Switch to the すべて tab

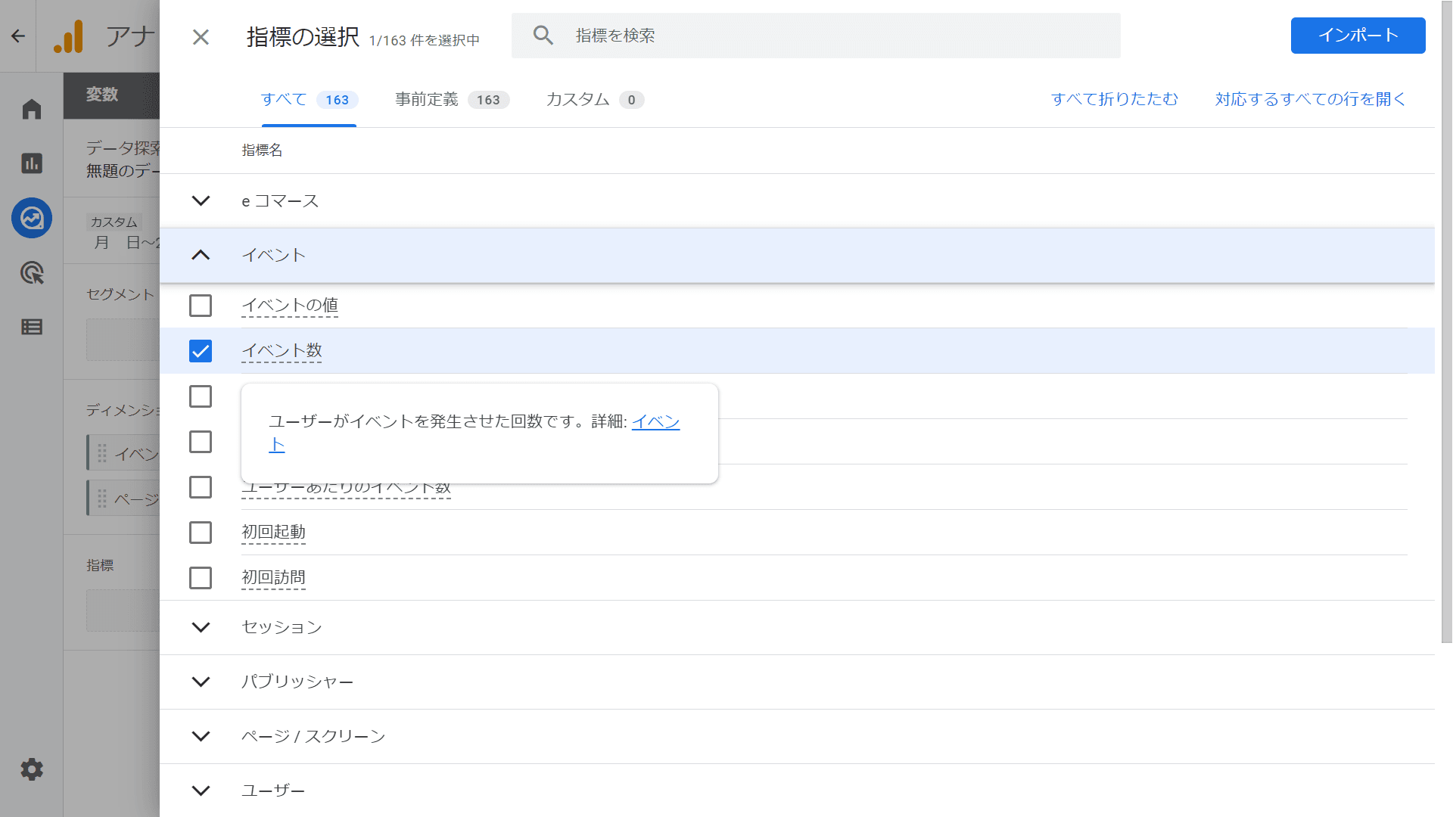(309, 100)
